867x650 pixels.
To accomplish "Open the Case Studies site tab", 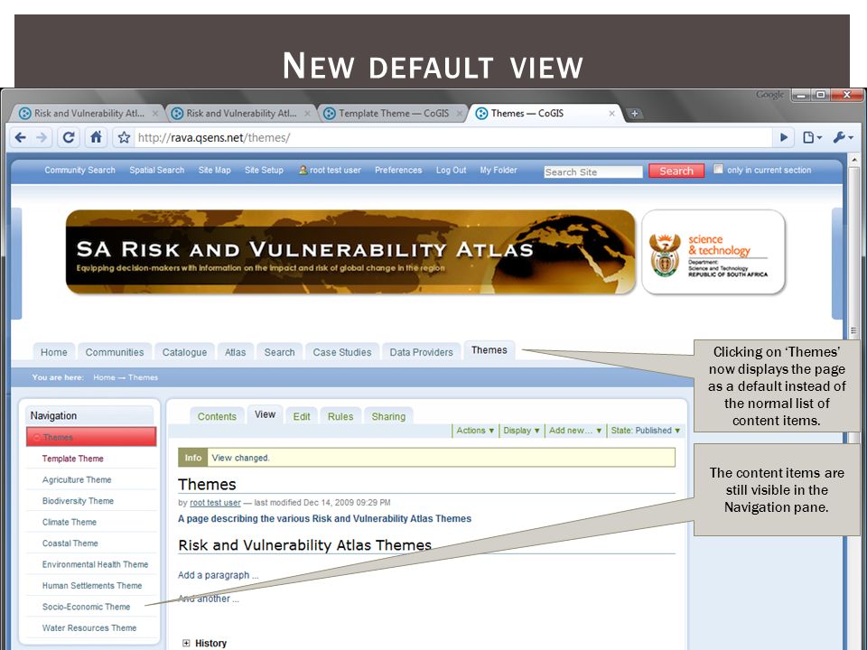I will pyautogui.click(x=342, y=352).
